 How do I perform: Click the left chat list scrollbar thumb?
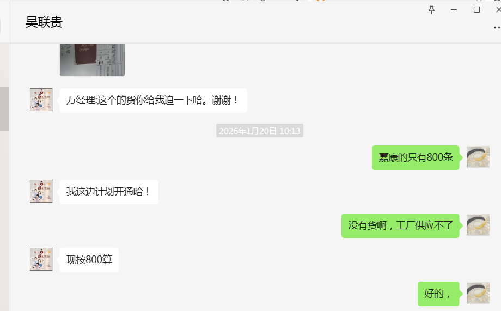tap(4, 109)
